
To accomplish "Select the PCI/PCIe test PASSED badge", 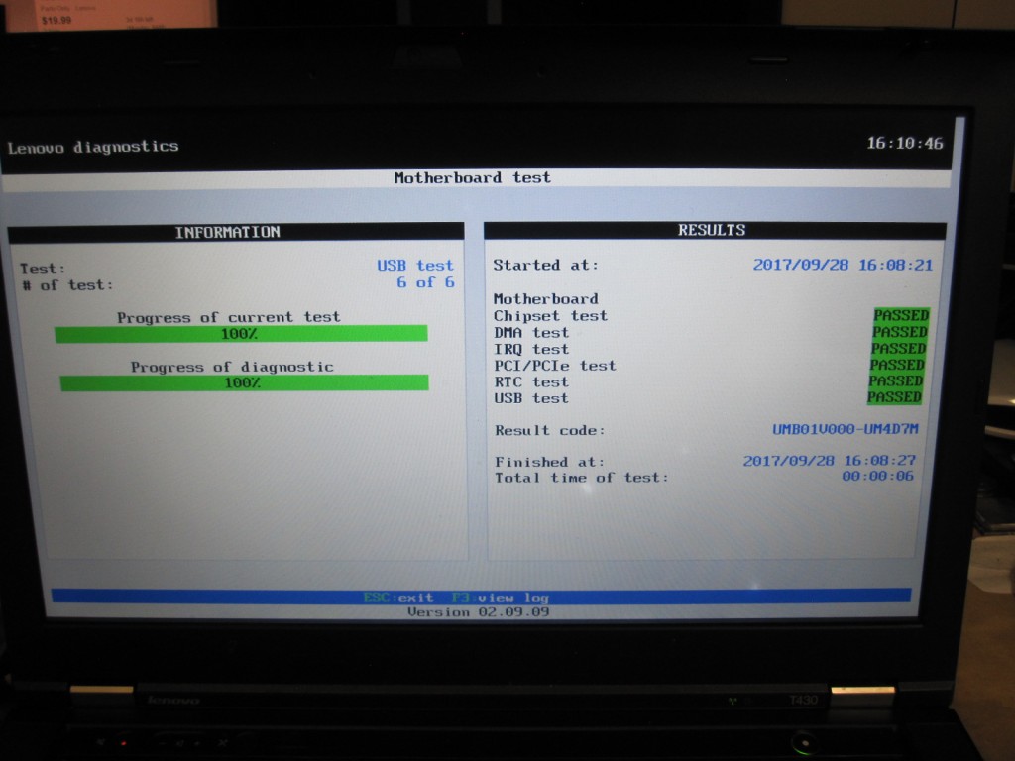I will coord(897,365).
